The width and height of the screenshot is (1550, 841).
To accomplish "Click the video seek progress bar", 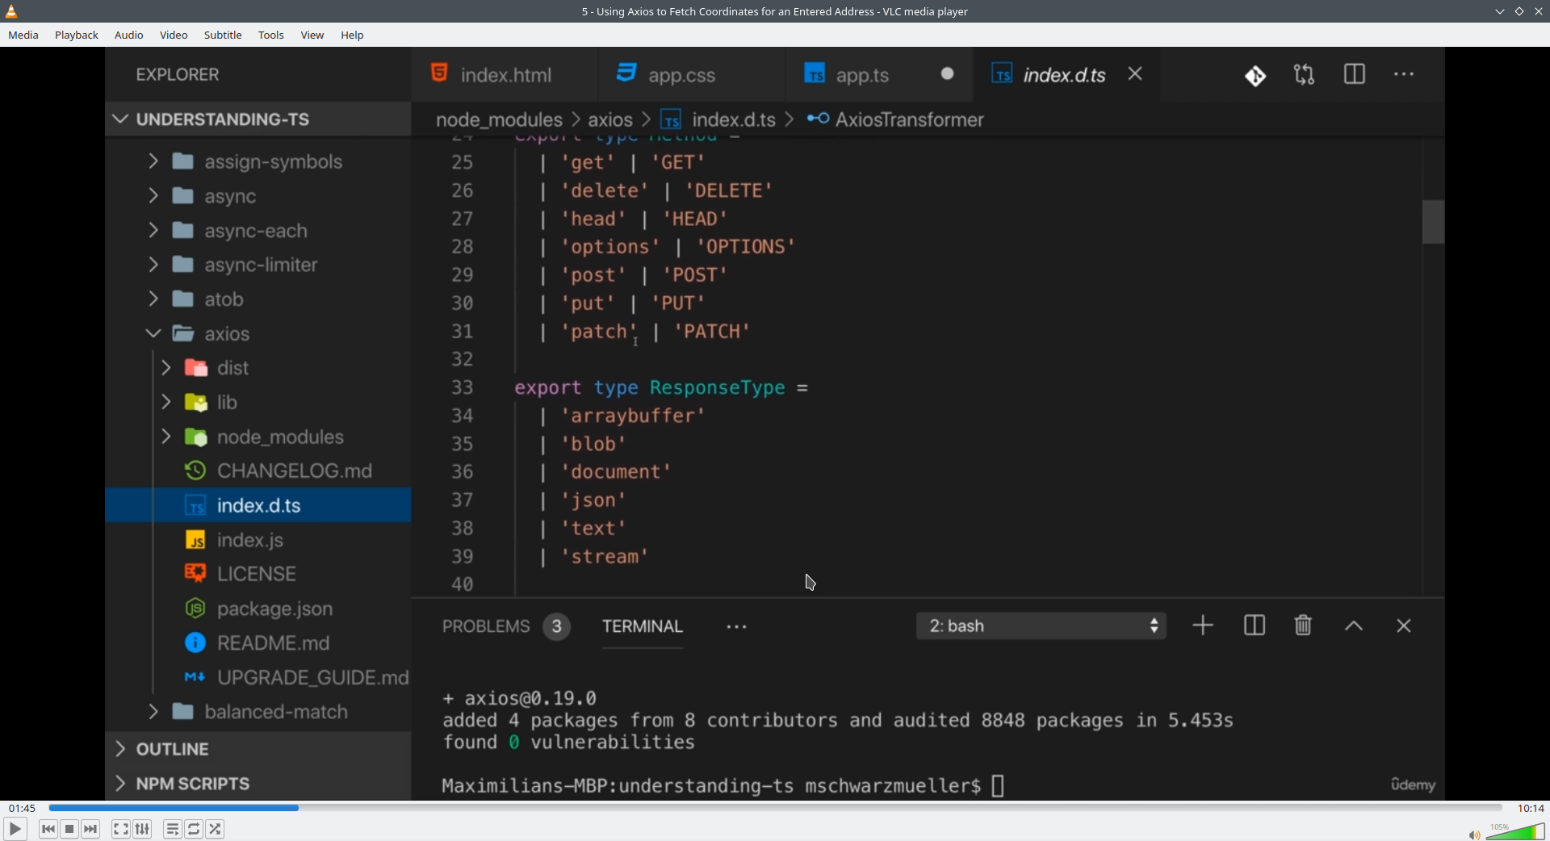I will [775, 808].
